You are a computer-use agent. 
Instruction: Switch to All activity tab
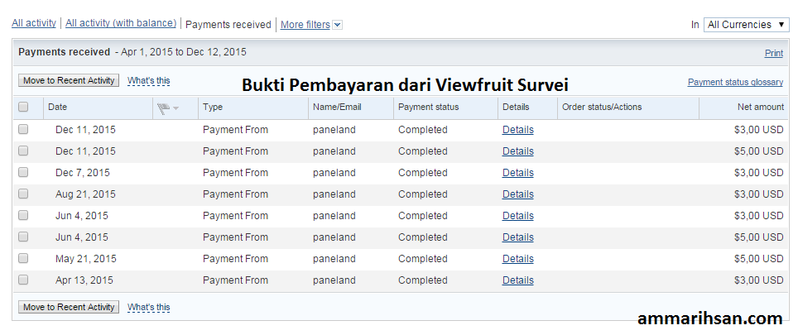tap(34, 24)
